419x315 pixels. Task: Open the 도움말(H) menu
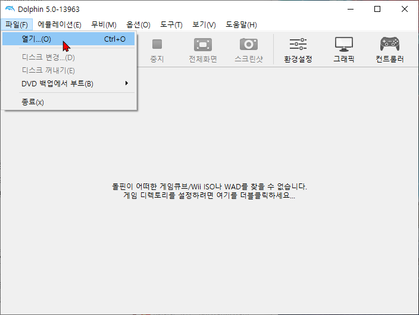tap(241, 24)
